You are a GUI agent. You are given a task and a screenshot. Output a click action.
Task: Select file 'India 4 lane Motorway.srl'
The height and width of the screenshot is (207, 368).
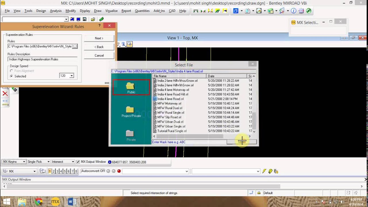coord(173,90)
